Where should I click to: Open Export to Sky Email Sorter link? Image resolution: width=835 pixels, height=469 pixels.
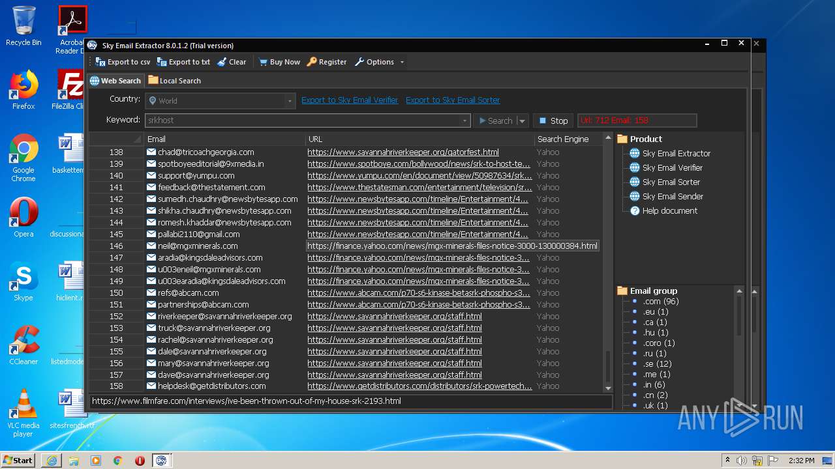coord(453,100)
